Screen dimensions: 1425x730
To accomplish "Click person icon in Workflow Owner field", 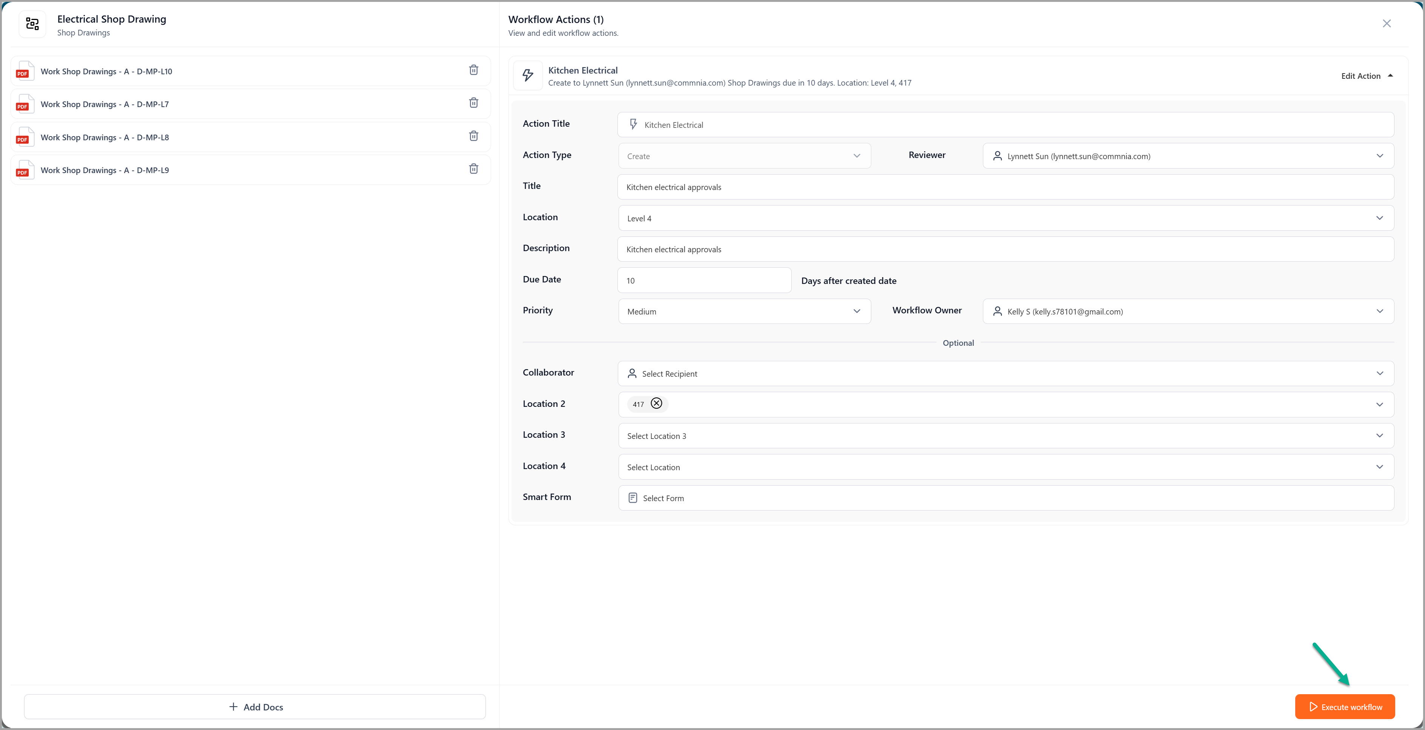I will click(997, 311).
